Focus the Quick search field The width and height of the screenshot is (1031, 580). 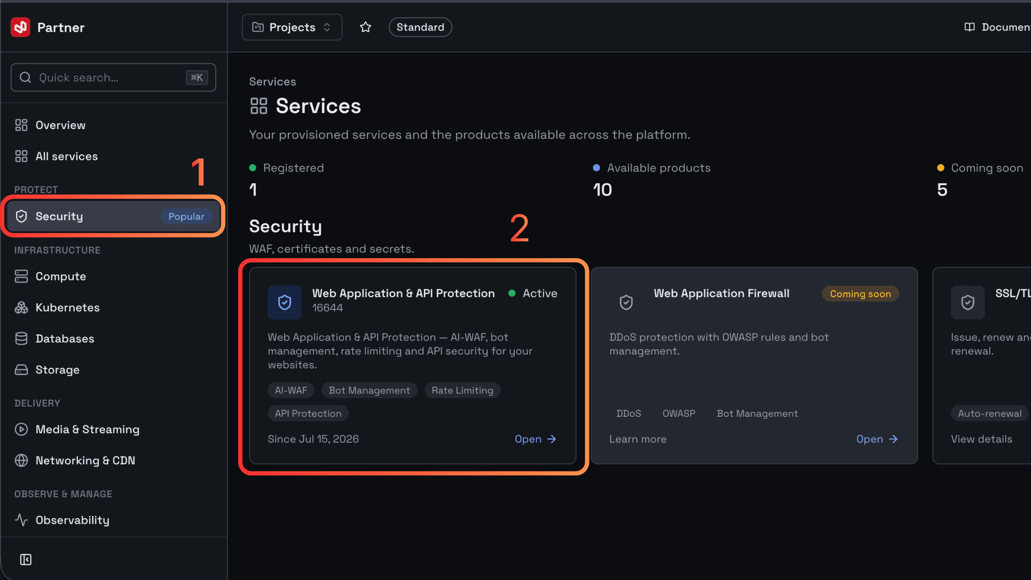pos(113,77)
